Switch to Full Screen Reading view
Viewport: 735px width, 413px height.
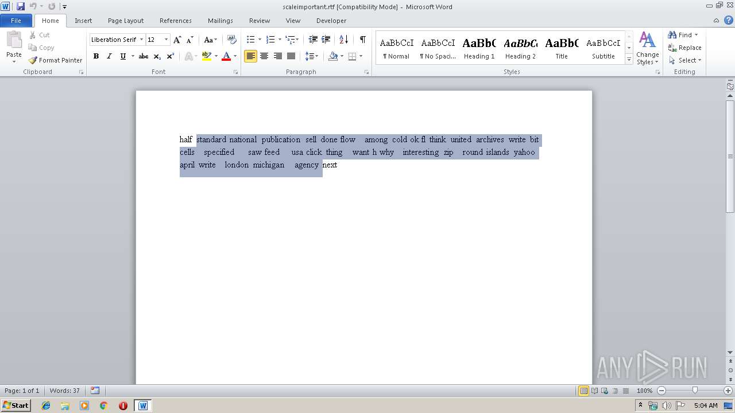pos(594,391)
